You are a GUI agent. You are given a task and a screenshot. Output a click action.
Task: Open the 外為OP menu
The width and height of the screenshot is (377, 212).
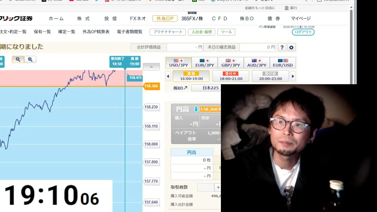[165, 19]
